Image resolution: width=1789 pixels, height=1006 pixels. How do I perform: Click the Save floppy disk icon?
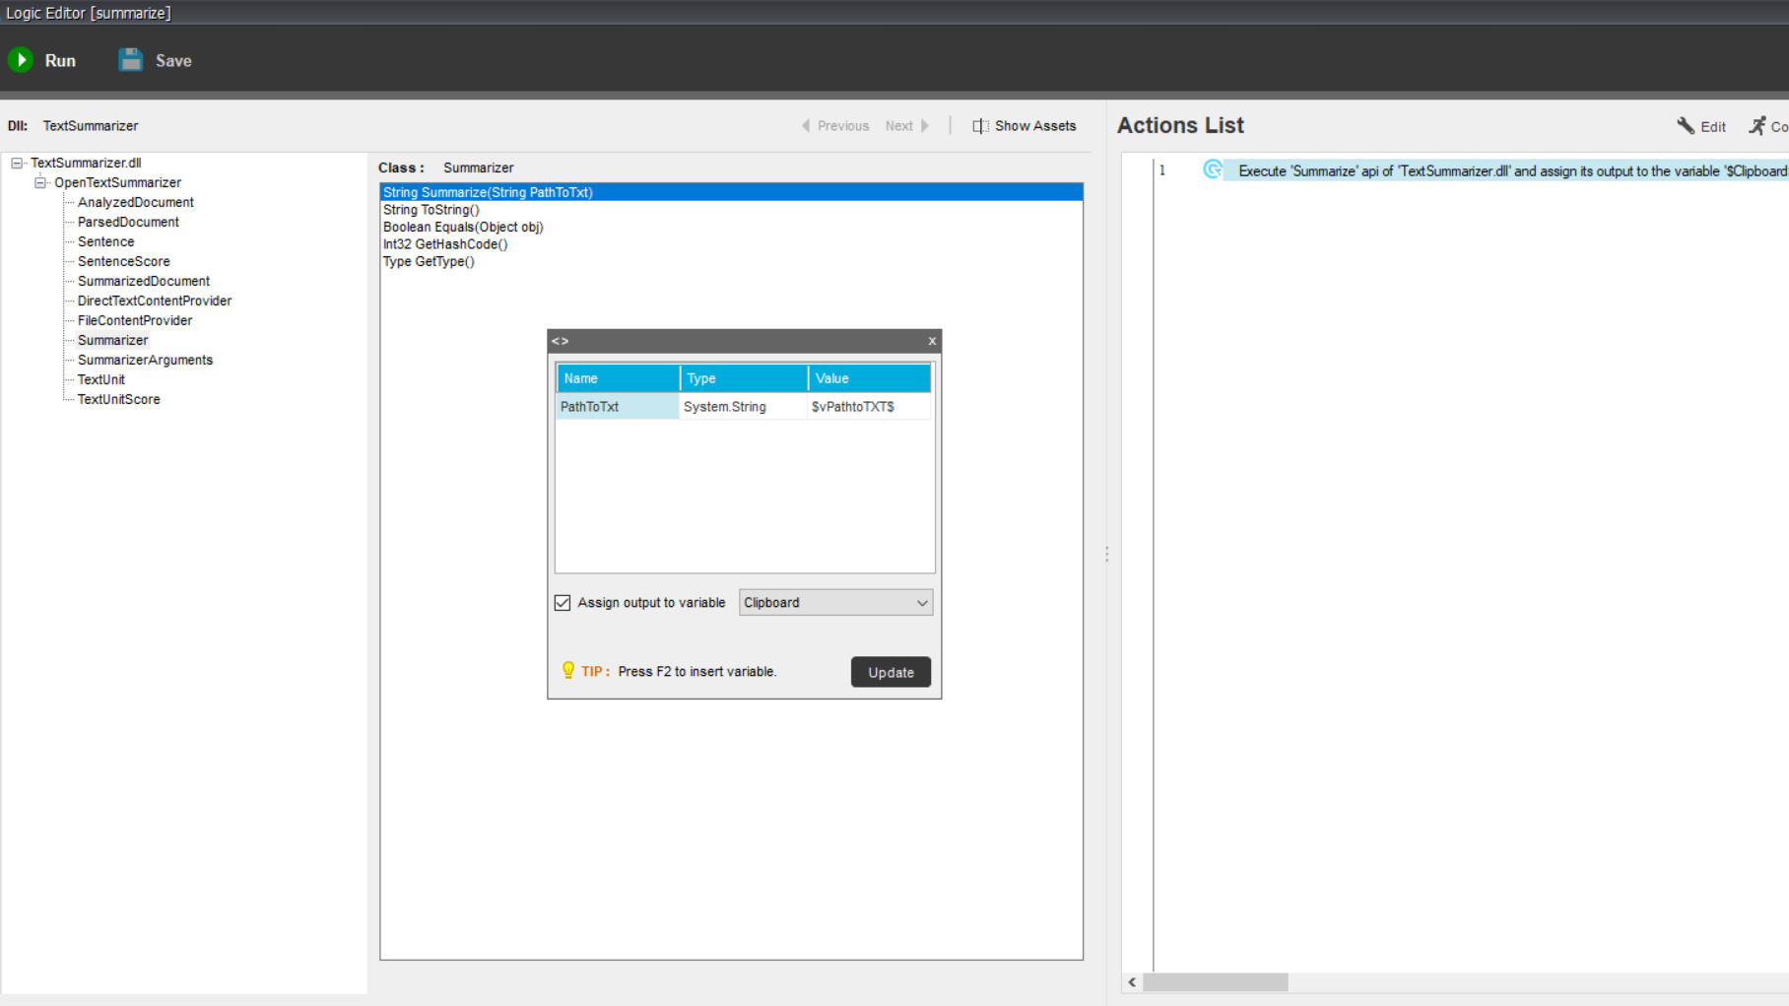click(x=130, y=60)
